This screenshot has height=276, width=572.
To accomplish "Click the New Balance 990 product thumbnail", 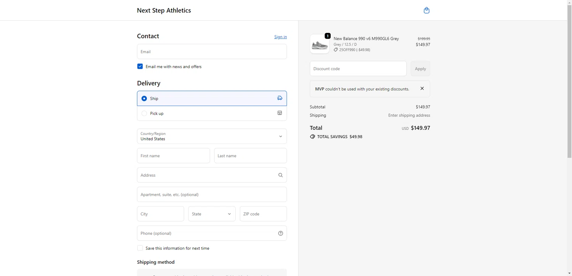I will coord(320,44).
